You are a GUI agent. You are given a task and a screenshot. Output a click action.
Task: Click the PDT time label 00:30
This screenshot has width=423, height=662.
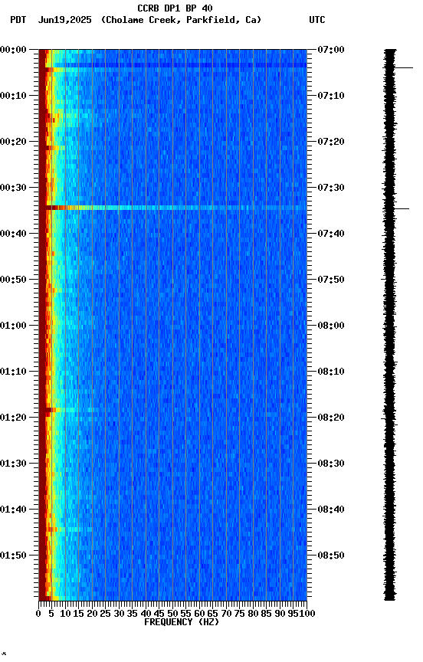point(13,188)
